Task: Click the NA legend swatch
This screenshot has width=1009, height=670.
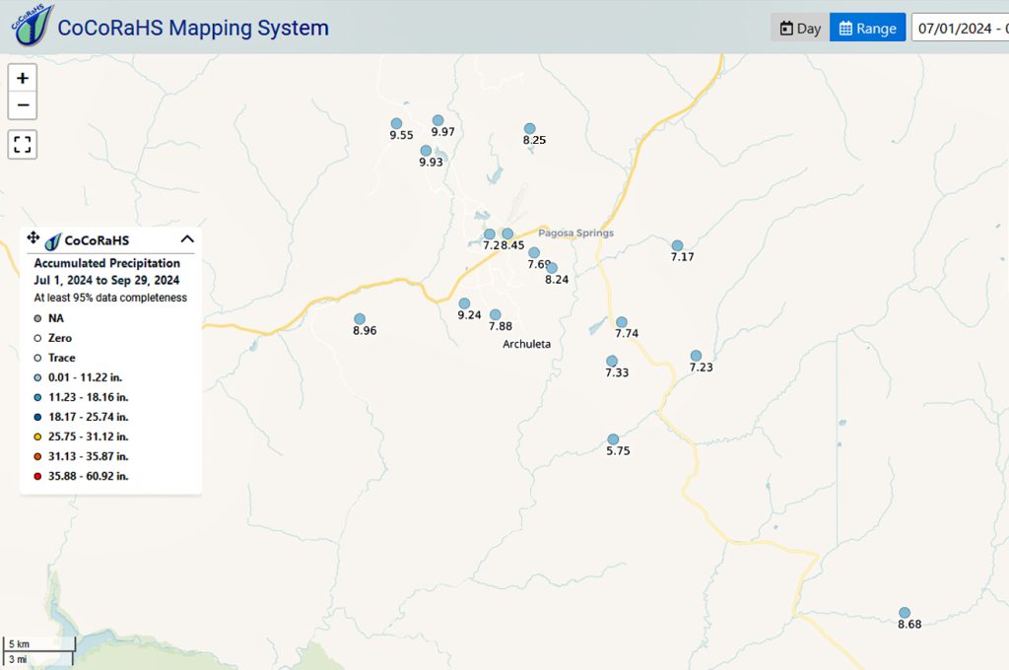Action: (37, 318)
